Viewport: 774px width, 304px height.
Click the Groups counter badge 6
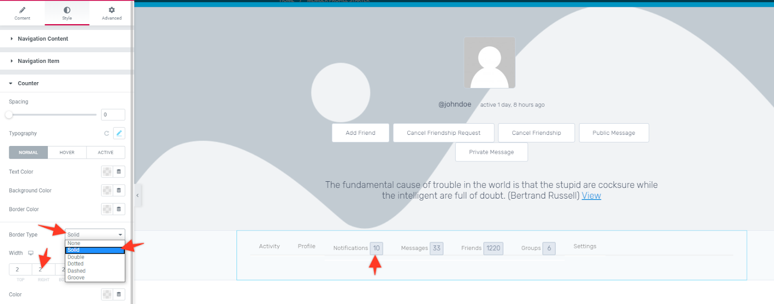click(549, 248)
